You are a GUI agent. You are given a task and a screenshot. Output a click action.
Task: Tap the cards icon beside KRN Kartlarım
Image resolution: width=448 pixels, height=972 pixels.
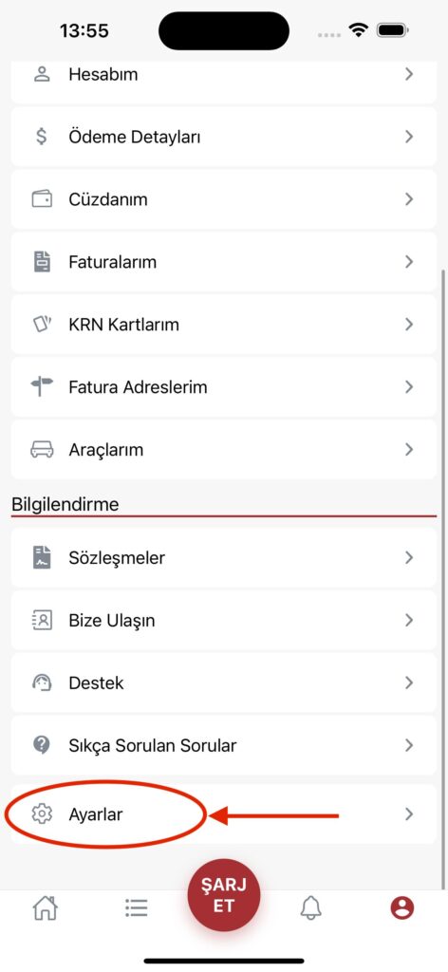click(42, 325)
